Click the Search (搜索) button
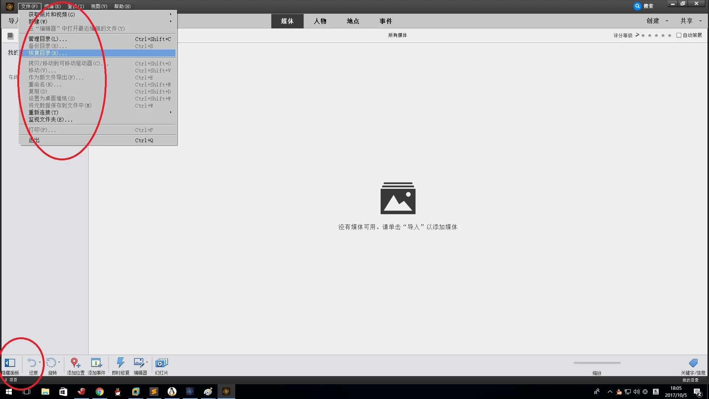 [x=644, y=6]
